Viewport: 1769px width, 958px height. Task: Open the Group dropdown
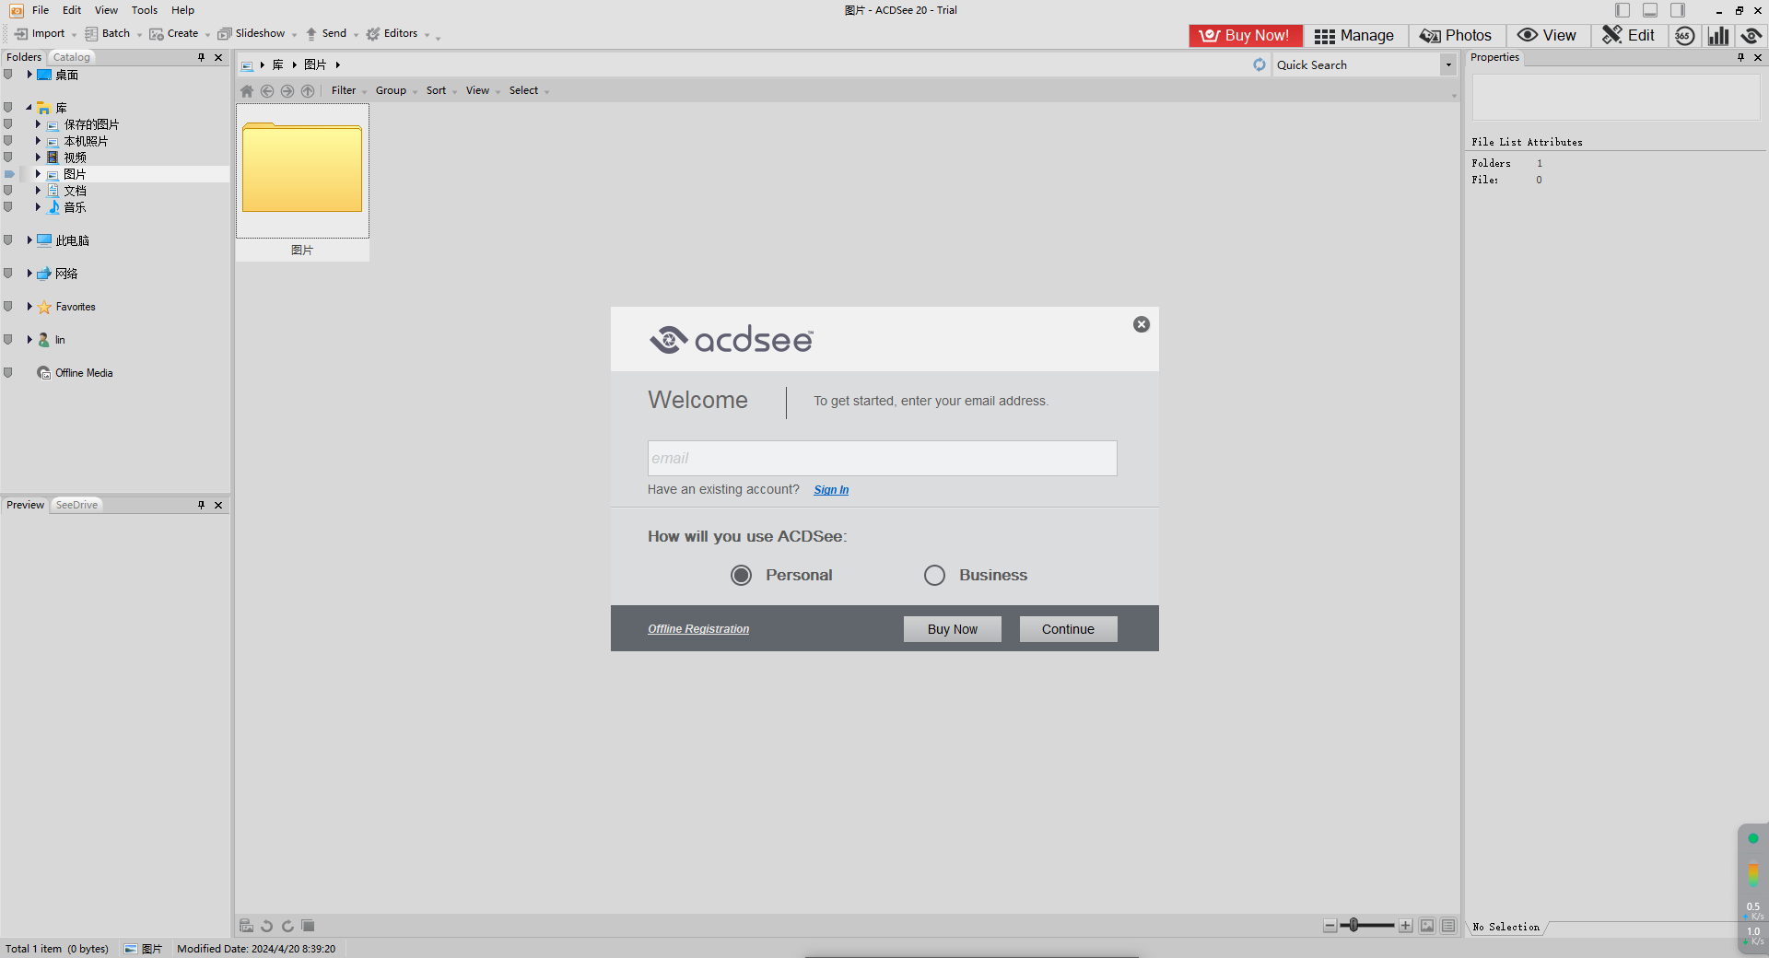coord(396,91)
